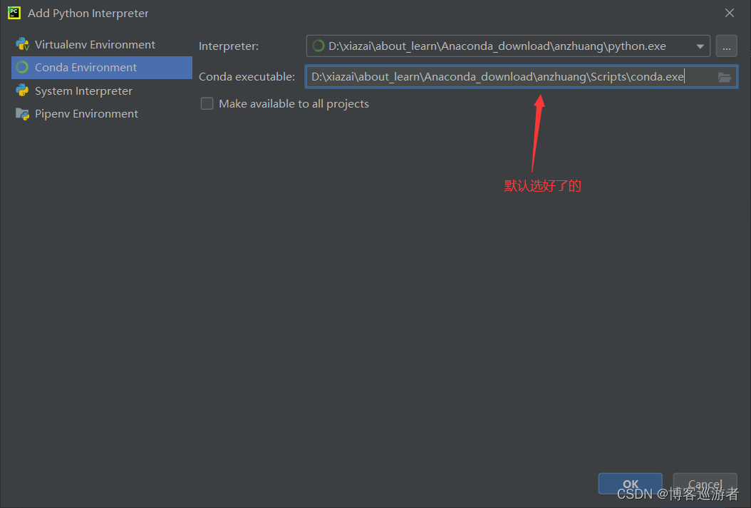Confirm with the OK button

(x=630, y=484)
